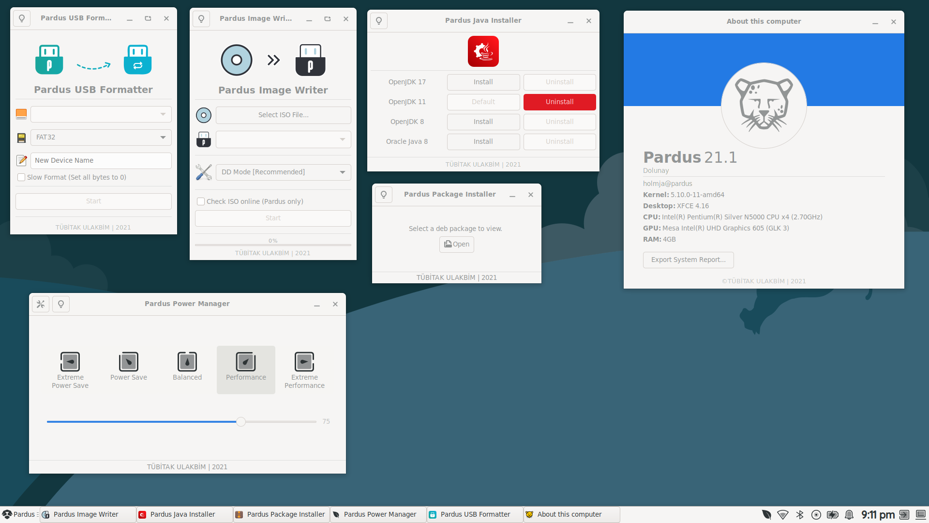Open Bluetooth tray icon

[800, 514]
